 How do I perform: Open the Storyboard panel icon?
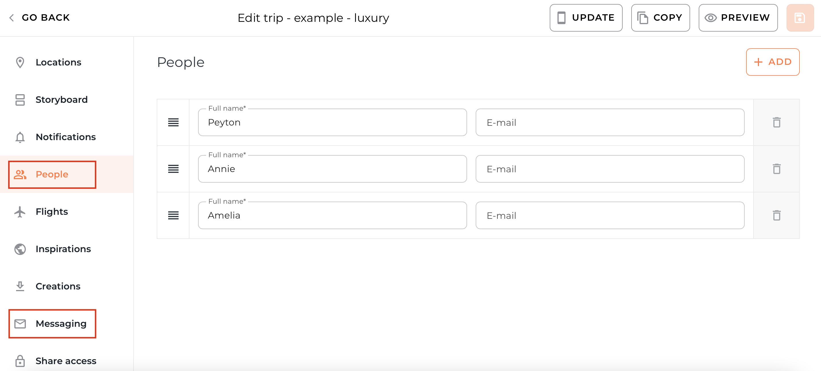click(x=20, y=99)
